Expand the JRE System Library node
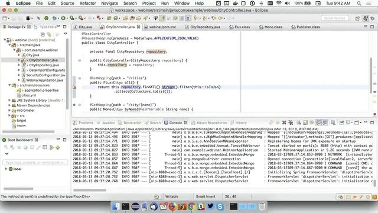This screenshot has width=378, height=213. (9, 100)
